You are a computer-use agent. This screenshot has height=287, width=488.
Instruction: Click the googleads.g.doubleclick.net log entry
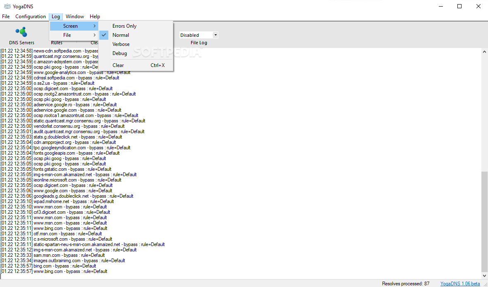(x=67, y=196)
